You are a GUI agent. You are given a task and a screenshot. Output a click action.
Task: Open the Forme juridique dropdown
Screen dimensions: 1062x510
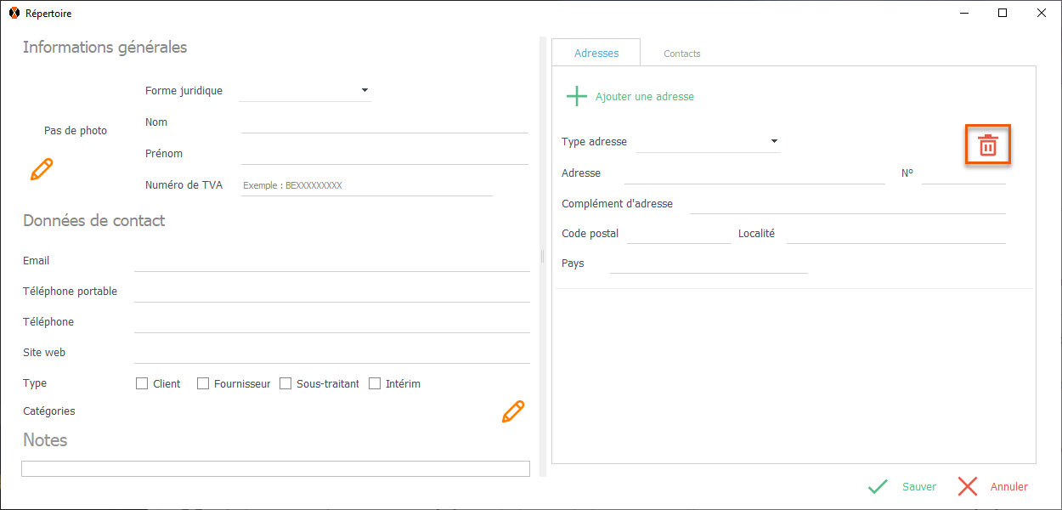tap(364, 90)
